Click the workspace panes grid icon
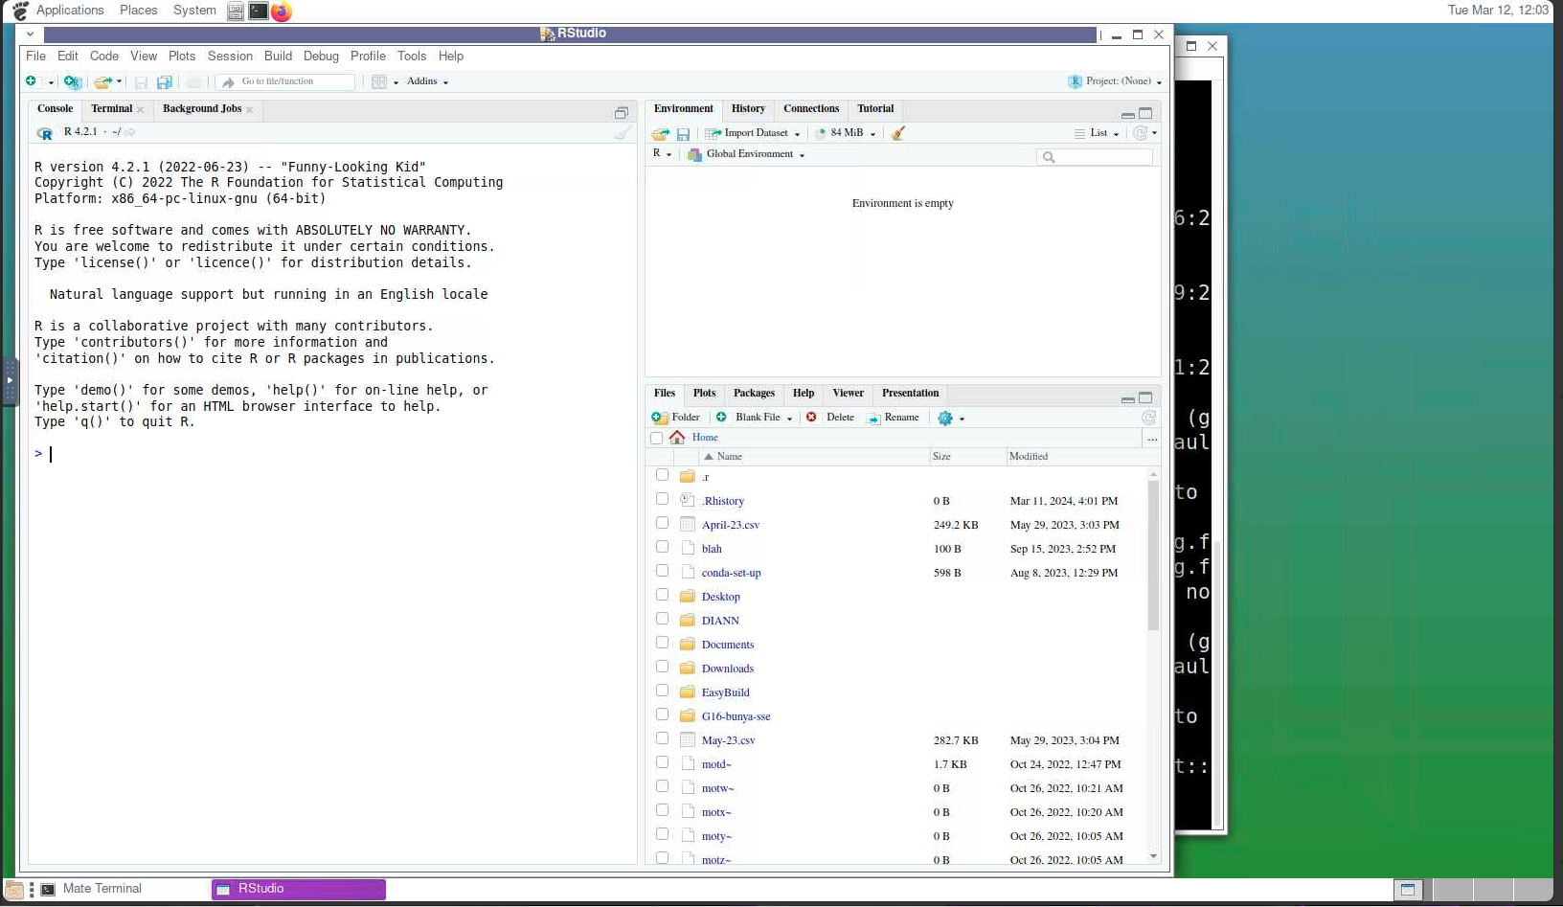 [379, 82]
